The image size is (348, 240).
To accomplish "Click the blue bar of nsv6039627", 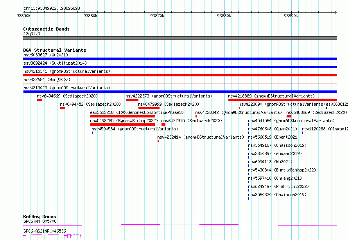I will (x=180, y=59).
